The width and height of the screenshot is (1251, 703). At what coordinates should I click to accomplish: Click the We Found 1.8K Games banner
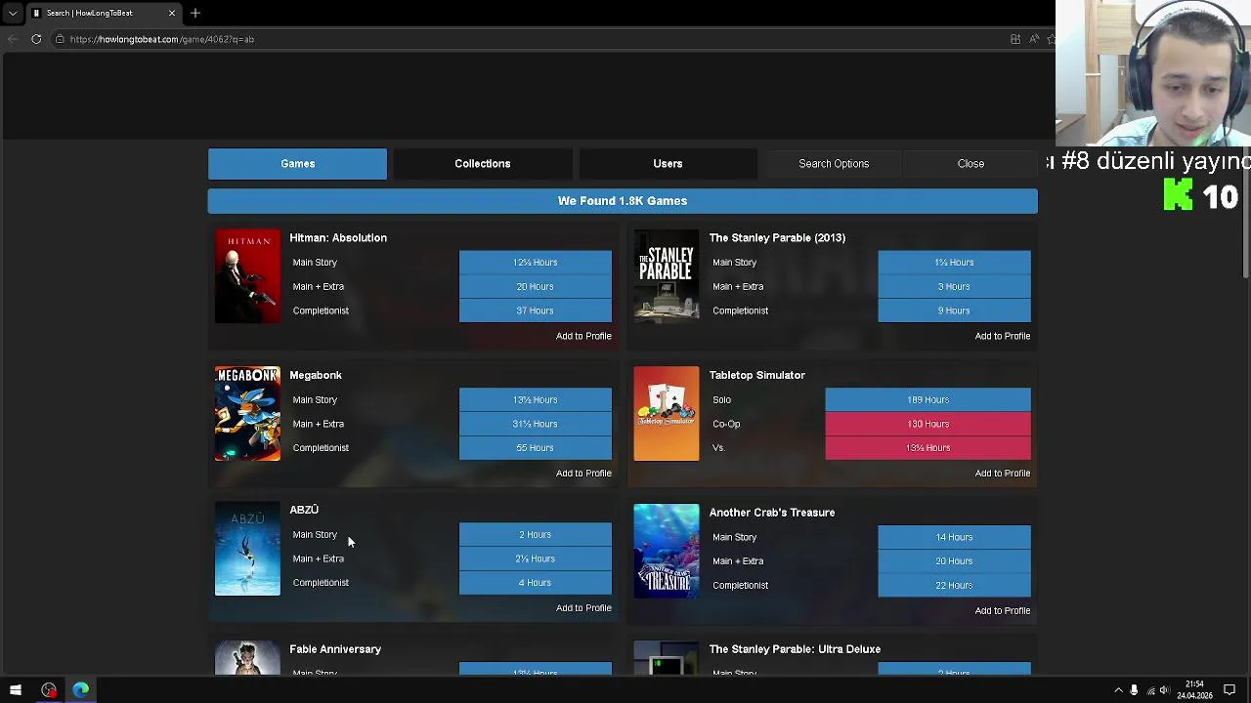(x=623, y=201)
